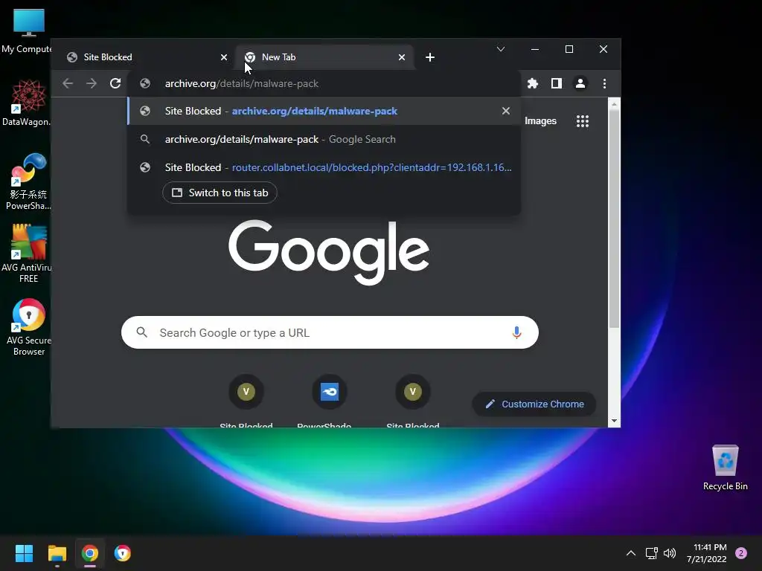Image resolution: width=762 pixels, height=571 pixels.
Task: Select DataWagon desktop shortcut
Action: click(28, 103)
